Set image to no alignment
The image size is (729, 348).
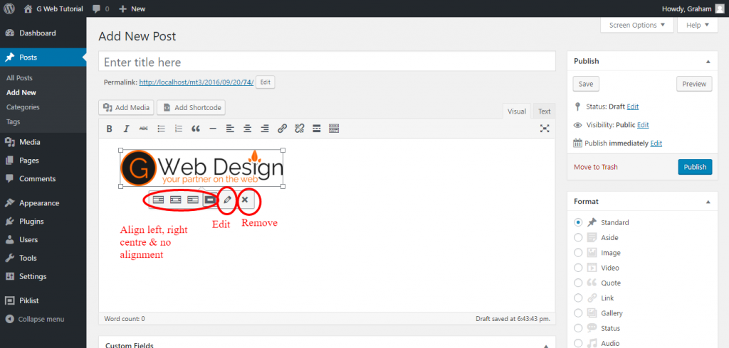tap(210, 200)
